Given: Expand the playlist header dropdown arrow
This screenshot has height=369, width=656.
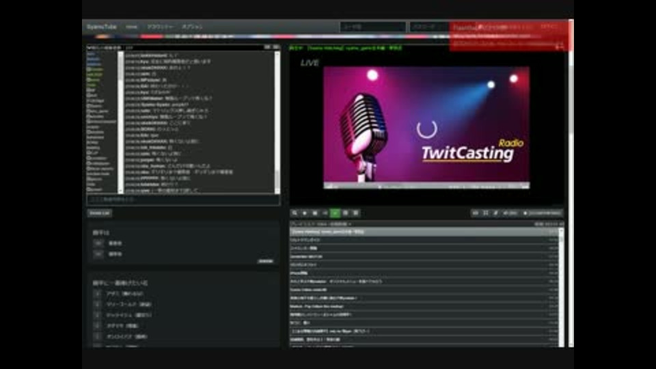Looking at the screenshot, I should coord(350,224).
